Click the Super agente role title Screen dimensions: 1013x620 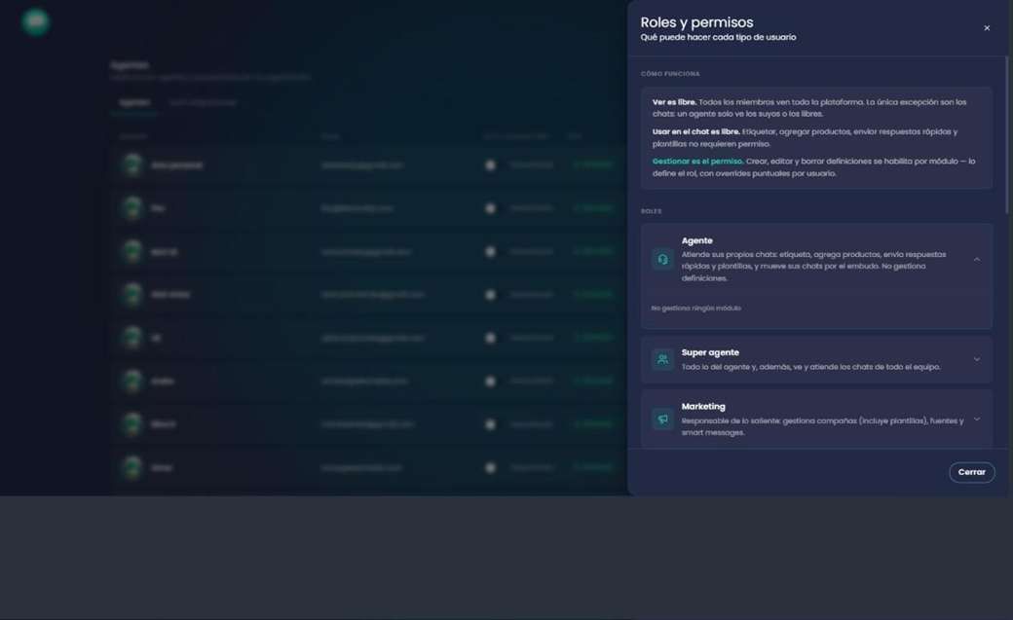click(710, 352)
